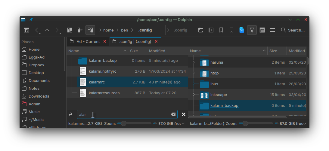Adjust the right pane zoom slider
Viewport: 329px width, 151px height.
tap(256, 124)
